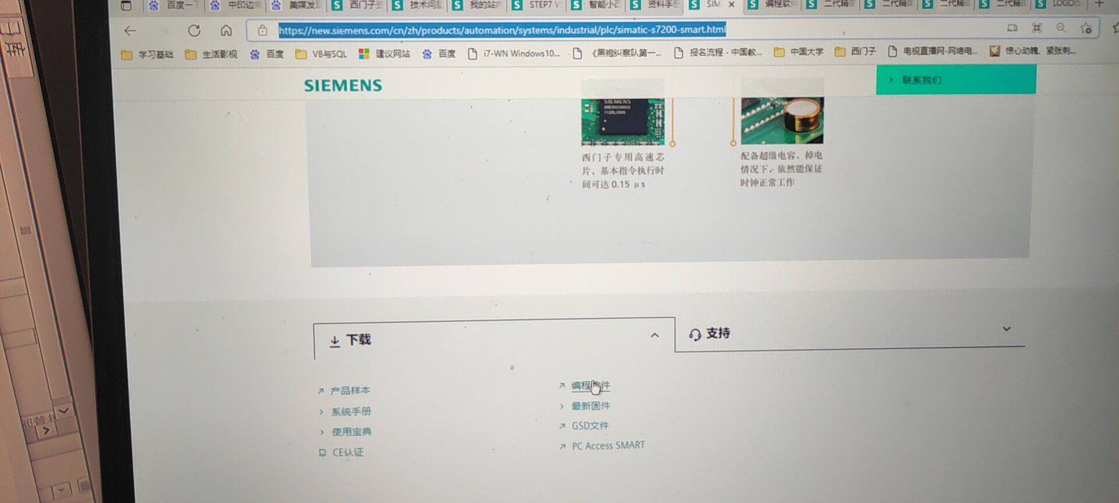Reload the Siemens page
Screen dimensions: 1119x503
(194, 31)
